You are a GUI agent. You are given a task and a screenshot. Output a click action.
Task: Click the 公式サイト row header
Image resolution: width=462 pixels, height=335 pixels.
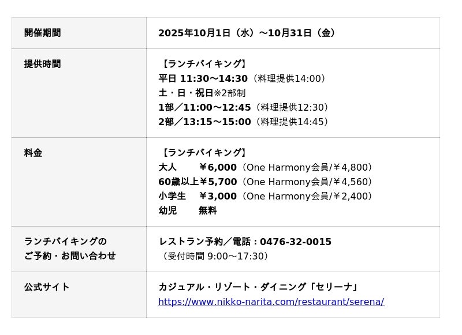[x=47, y=287]
